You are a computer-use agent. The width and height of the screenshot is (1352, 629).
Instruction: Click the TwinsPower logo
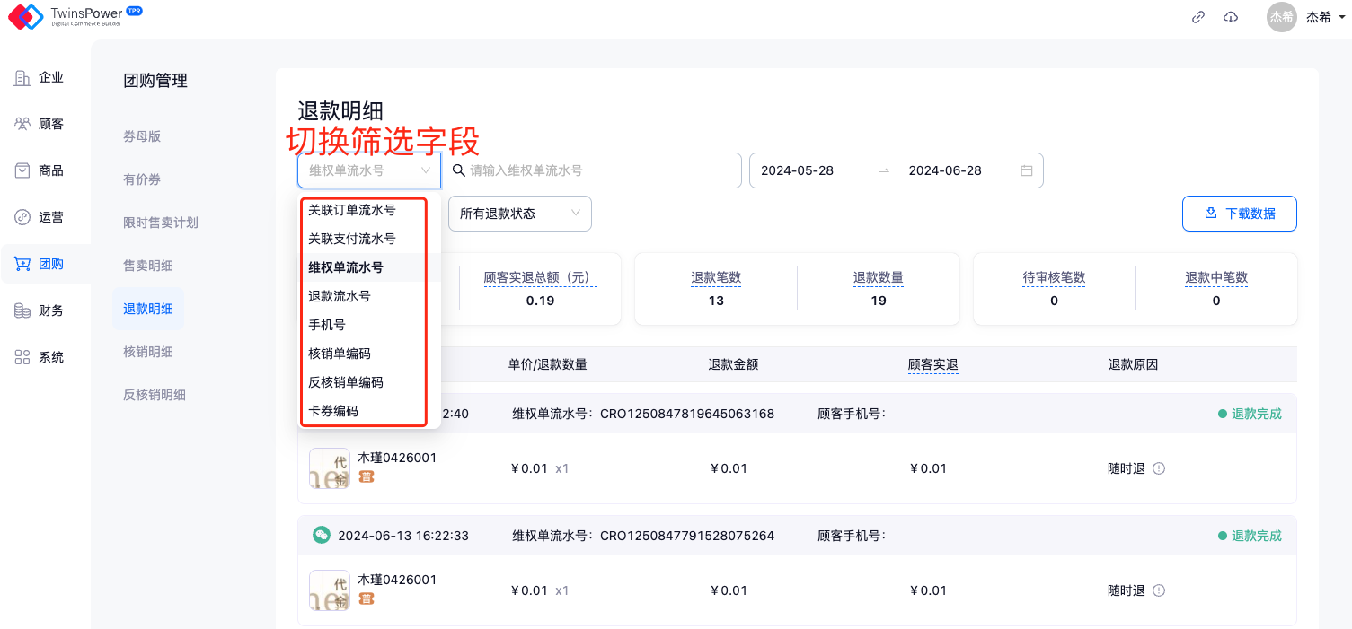(25, 16)
